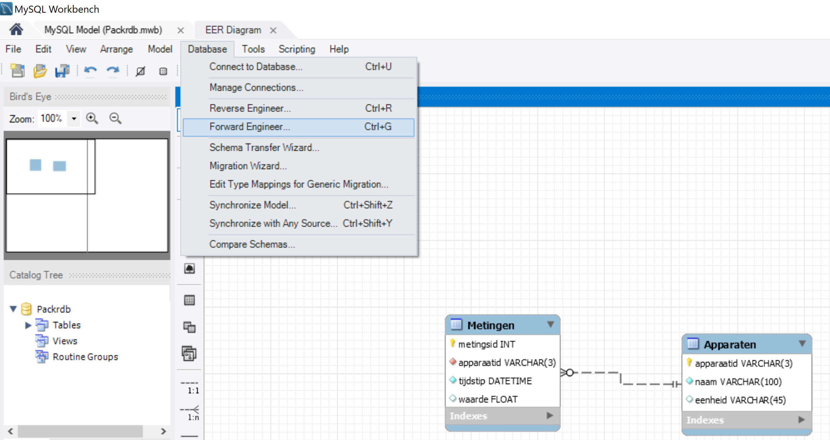Choose Synchronize with Any Source entry
This screenshot has height=440, width=830.
[299, 223]
